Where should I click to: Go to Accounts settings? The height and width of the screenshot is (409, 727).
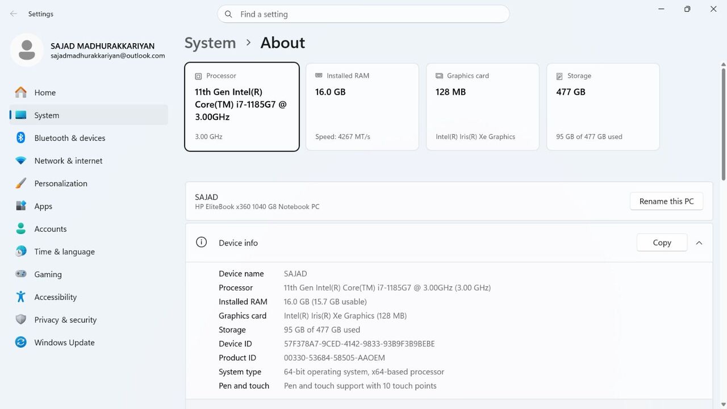[x=89, y=228]
